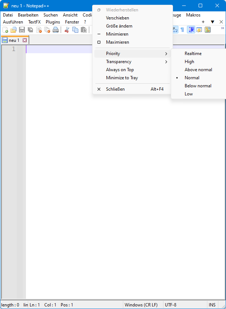Choose Größe ändern in the system menu
Image resolution: width=226 pixels, height=309 pixels.
pyautogui.click(x=132, y=26)
